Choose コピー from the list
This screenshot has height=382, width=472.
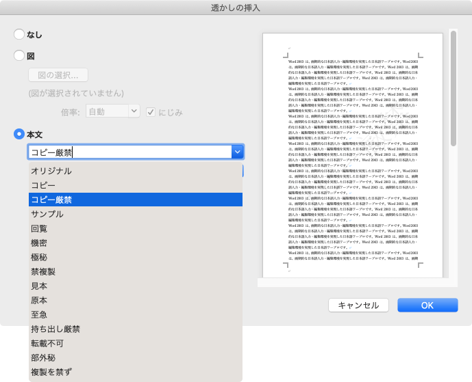(136, 185)
